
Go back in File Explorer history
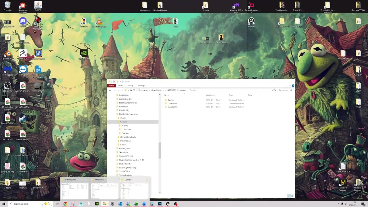pos(110,90)
